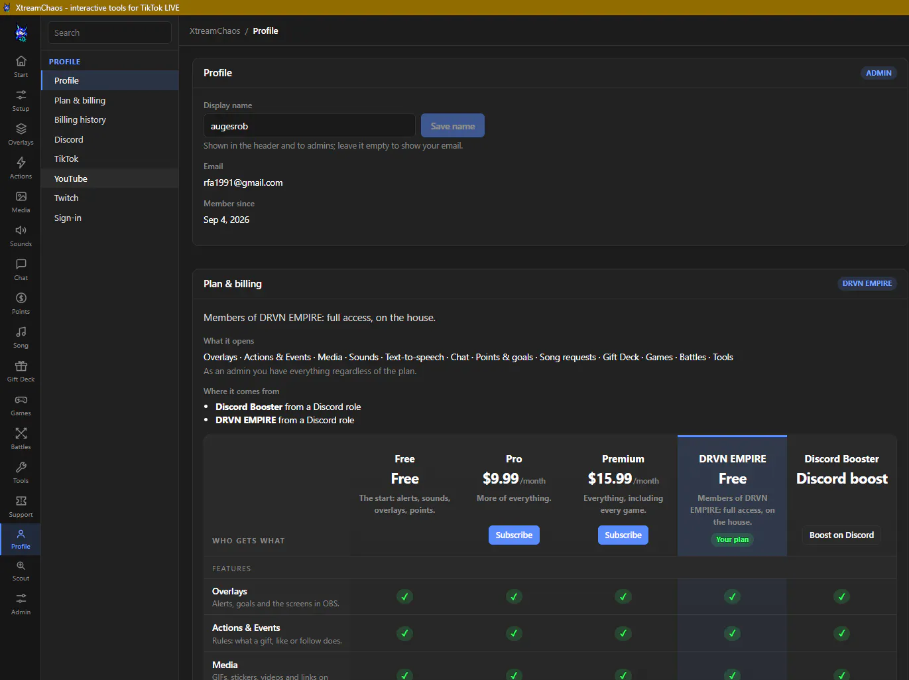Viewport: 909px width, 680px height.
Task: Open the Support section icon
Action: coord(21,506)
